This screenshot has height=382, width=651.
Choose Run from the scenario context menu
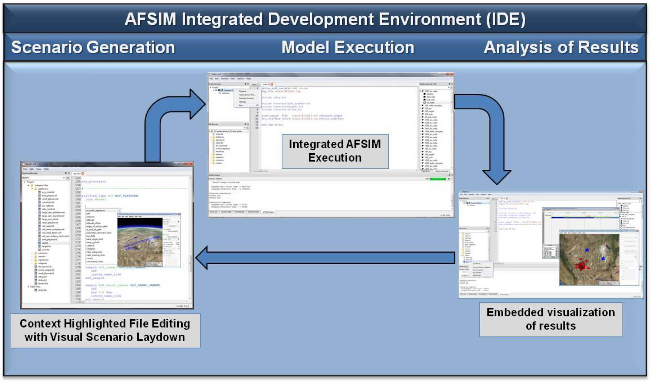(241, 105)
